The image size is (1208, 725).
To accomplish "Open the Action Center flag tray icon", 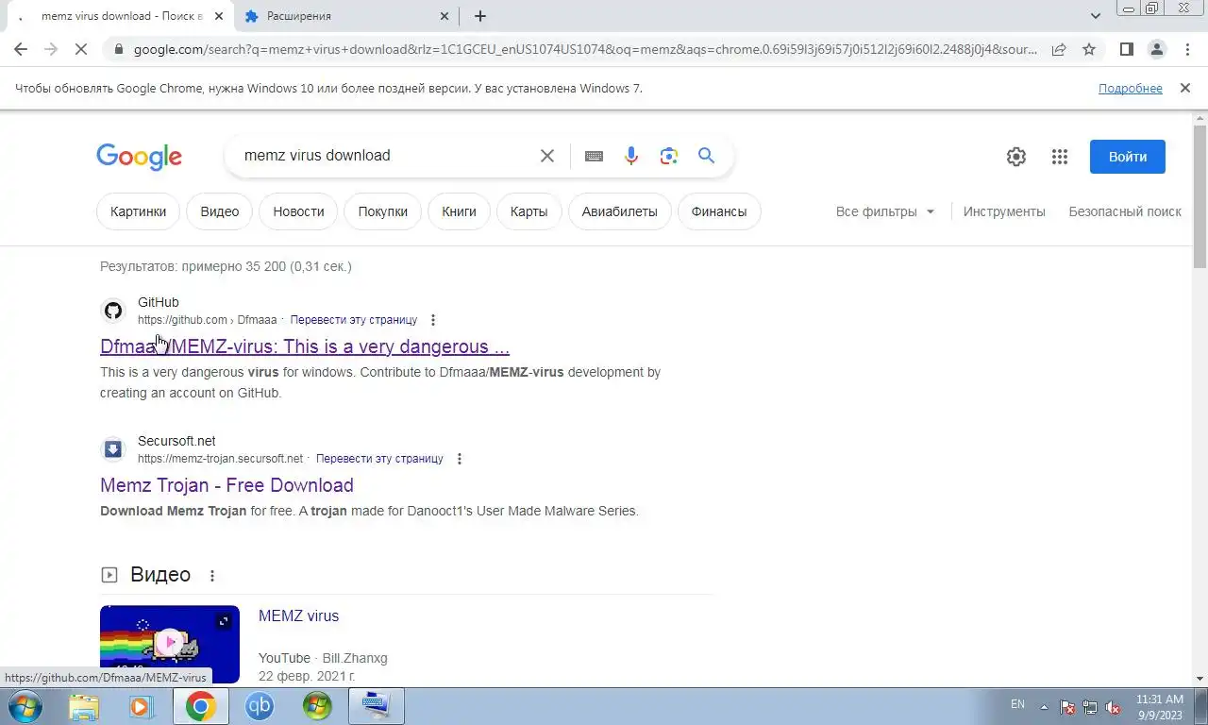I will click(x=1067, y=707).
